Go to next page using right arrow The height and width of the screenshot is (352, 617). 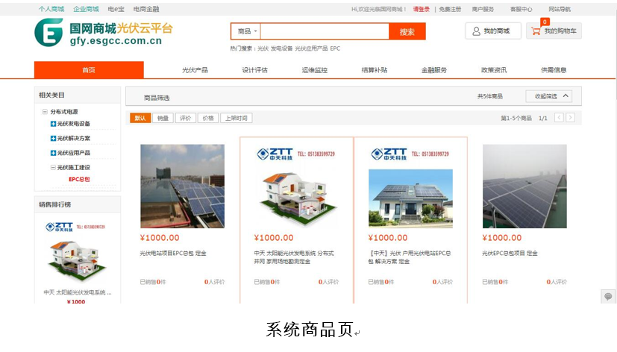(571, 118)
